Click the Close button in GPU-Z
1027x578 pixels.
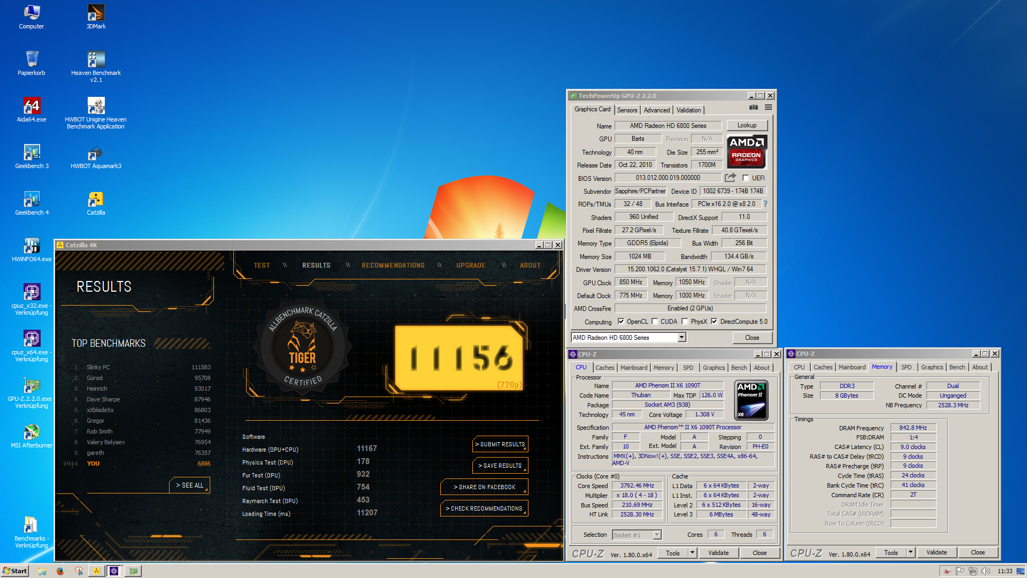[x=752, y=338]
